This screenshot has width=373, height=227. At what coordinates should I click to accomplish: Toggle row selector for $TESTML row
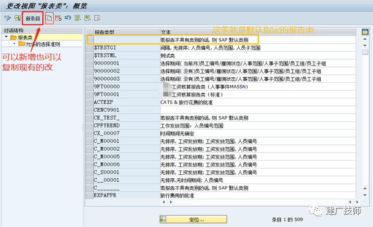pyautogui.click(x=89, y=56)
